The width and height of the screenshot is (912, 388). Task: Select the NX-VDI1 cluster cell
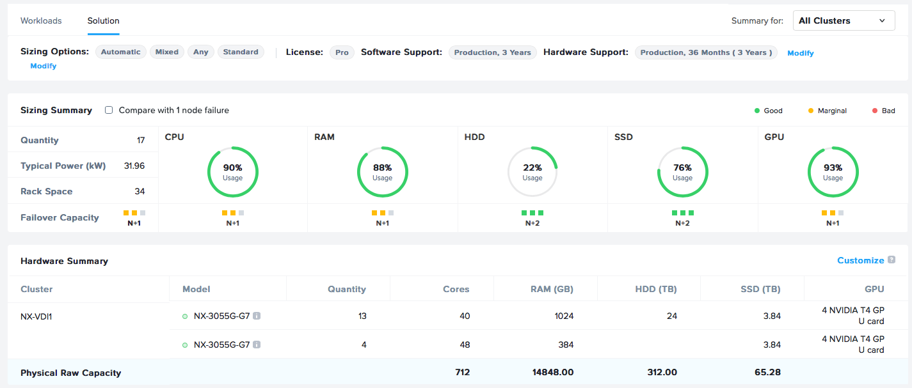[x=36, y=316]
